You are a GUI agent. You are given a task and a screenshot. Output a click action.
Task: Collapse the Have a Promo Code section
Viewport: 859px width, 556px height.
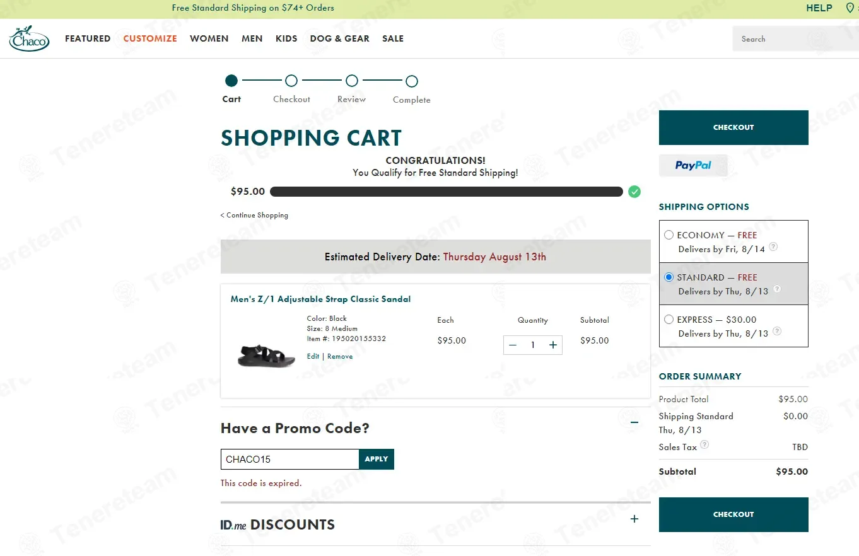(x=634, y=423)
